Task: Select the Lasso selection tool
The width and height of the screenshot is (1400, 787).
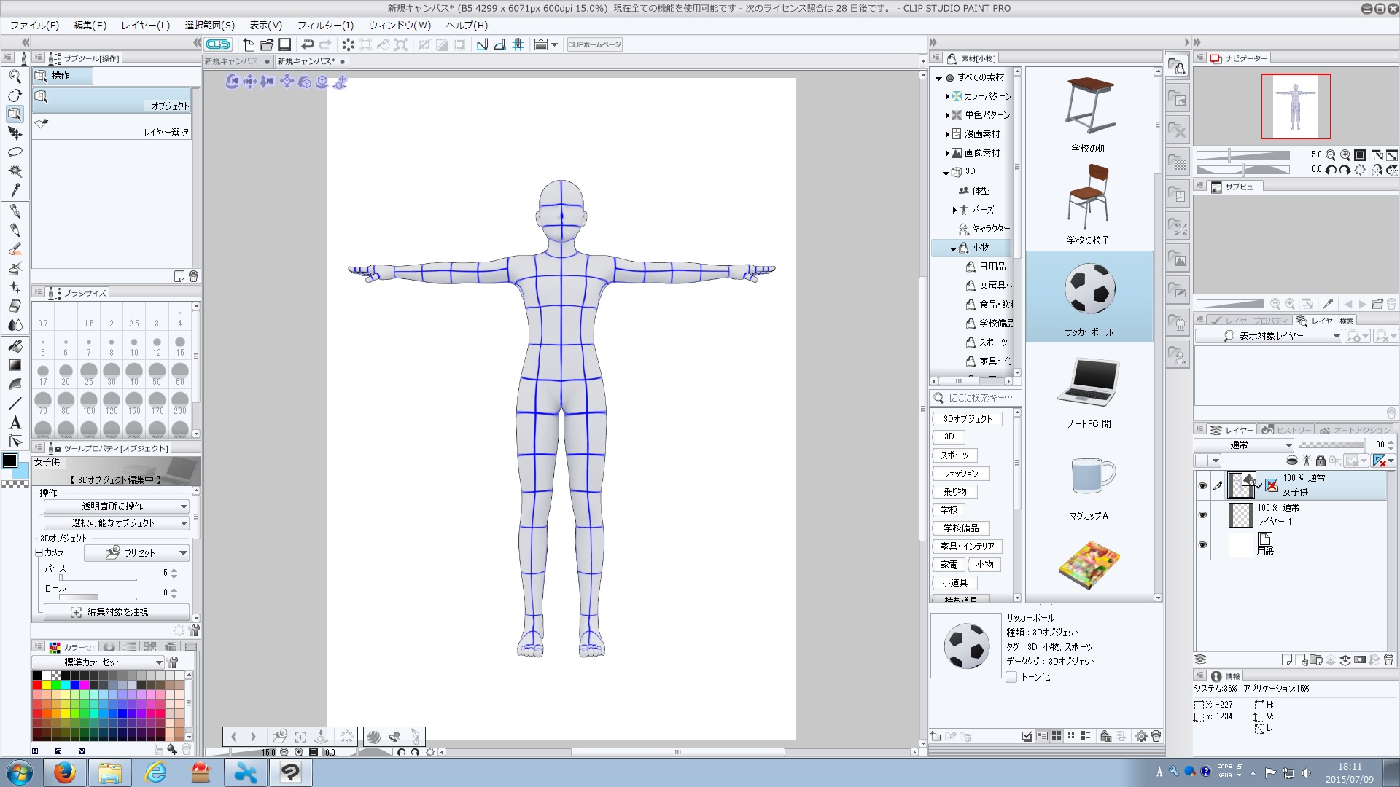Action: tap(15, 152)
